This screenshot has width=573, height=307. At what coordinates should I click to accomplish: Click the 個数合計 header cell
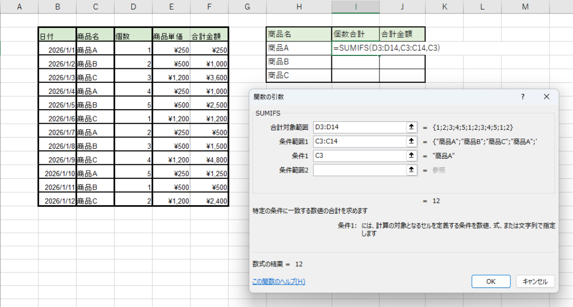[355, 34]
